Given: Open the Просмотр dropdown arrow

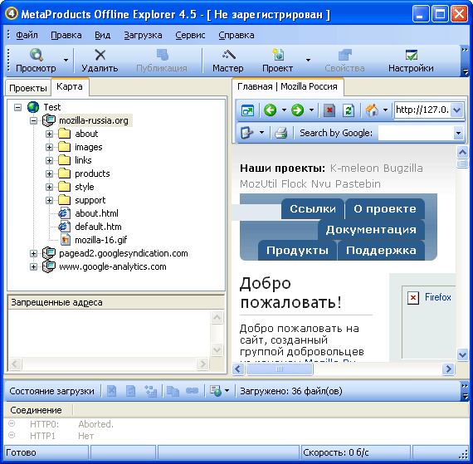Looking at the screenshot, I should coord(66,60).
